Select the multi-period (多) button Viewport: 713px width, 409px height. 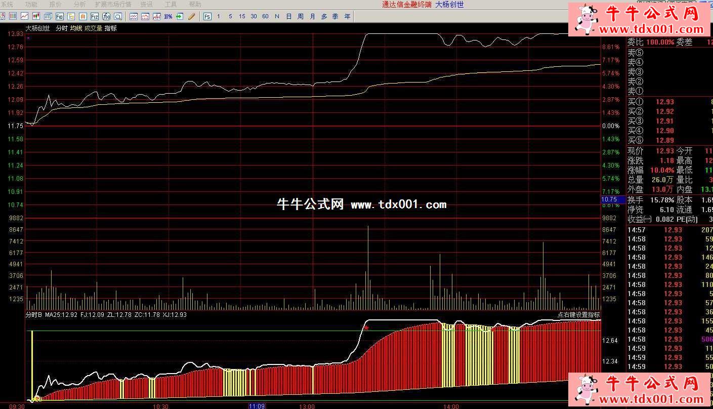coord(324,16)
